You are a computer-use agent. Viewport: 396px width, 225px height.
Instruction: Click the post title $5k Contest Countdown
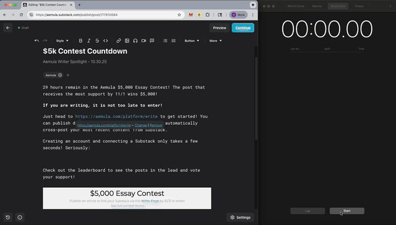(x=85, y=51)
